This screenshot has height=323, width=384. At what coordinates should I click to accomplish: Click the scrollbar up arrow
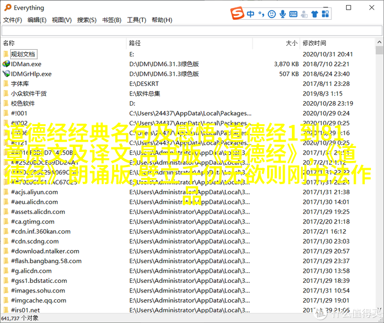379,42
